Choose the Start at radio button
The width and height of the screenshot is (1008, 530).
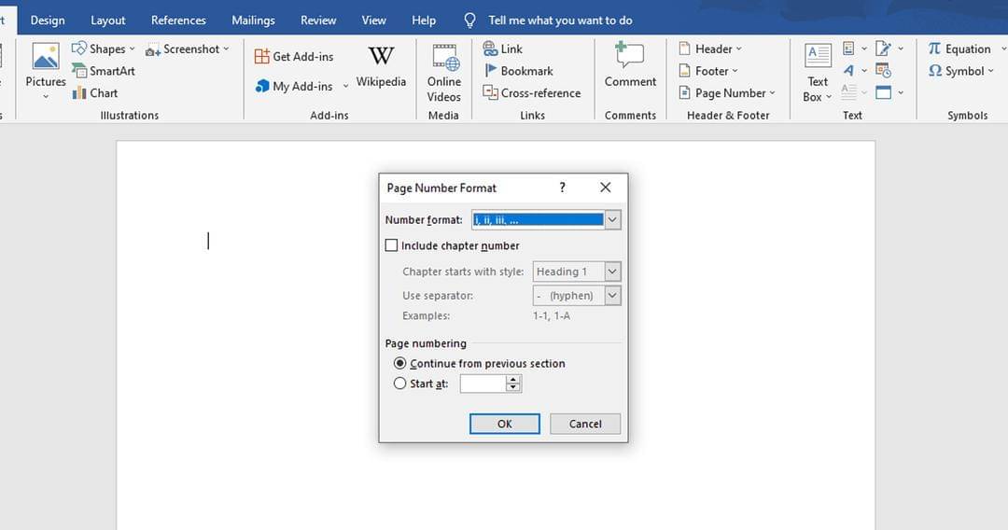[400, 384]
